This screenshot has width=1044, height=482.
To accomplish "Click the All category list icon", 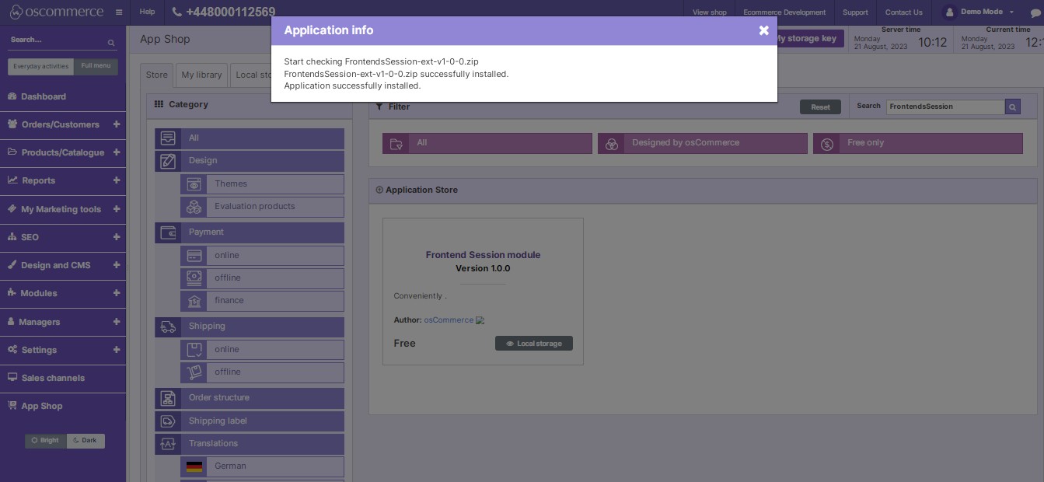I will tap(168, 138).
